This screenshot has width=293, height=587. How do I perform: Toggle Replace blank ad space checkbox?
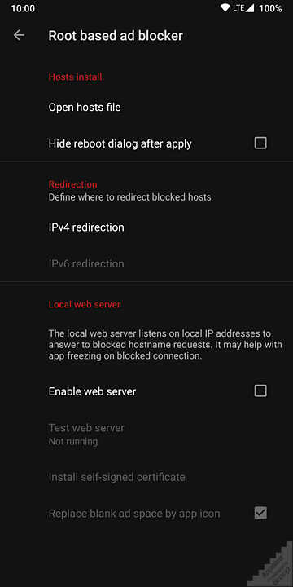(x=260, y=513)
